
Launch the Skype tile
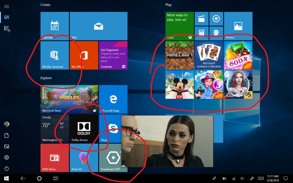pyautogui.click(x=110, y=129)
